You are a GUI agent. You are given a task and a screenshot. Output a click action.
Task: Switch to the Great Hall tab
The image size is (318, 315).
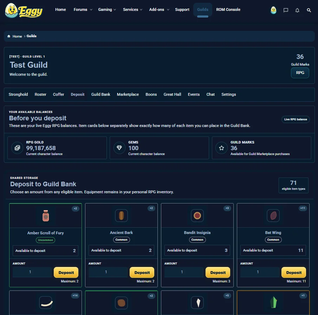pos(173,94)
